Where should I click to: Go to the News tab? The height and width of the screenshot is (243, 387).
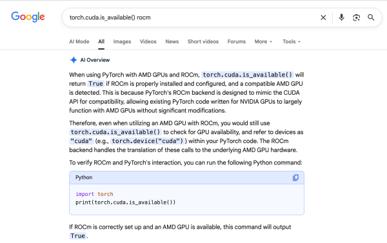coord(172,41)
